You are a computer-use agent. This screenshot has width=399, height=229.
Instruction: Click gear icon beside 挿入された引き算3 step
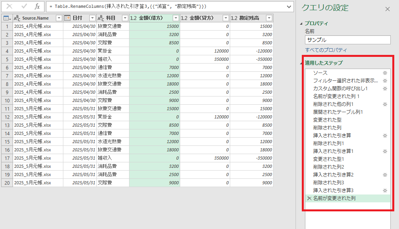(385, 190)
